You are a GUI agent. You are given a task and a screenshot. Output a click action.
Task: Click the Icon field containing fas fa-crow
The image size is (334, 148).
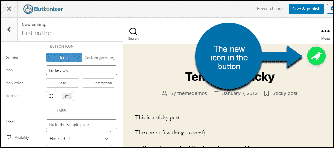82,70
